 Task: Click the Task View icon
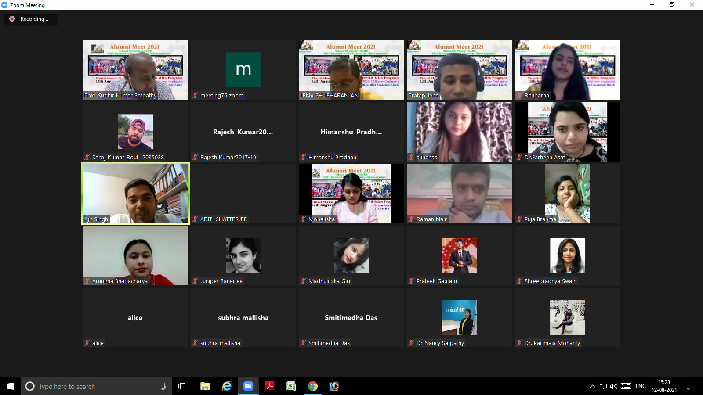[x=183, y=386]
